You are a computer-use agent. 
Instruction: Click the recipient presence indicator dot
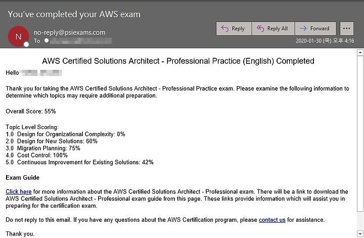[x=47, y=41]
